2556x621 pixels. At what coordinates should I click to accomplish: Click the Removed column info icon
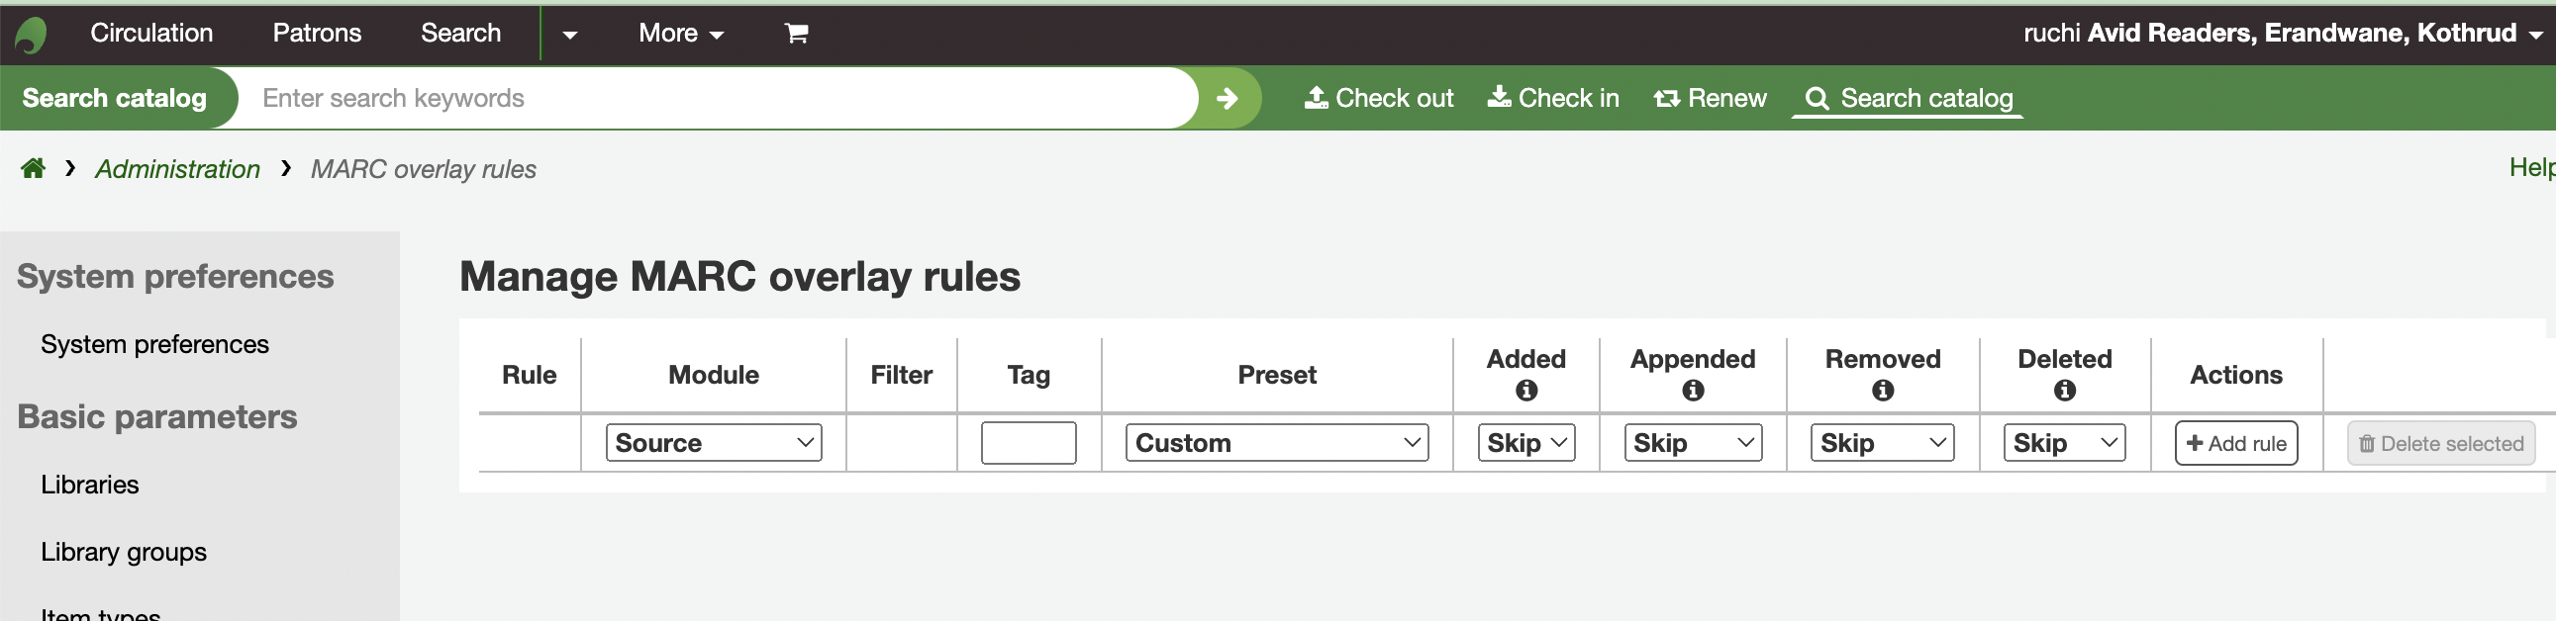click(1882, 392)
